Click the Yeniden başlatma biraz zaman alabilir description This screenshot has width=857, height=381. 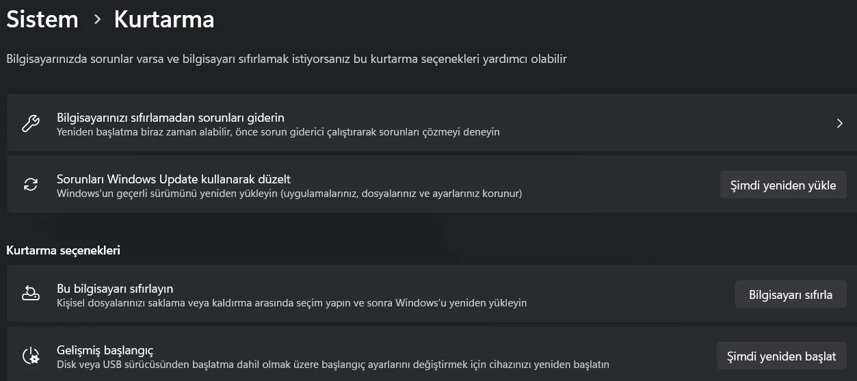click(278, 131)
